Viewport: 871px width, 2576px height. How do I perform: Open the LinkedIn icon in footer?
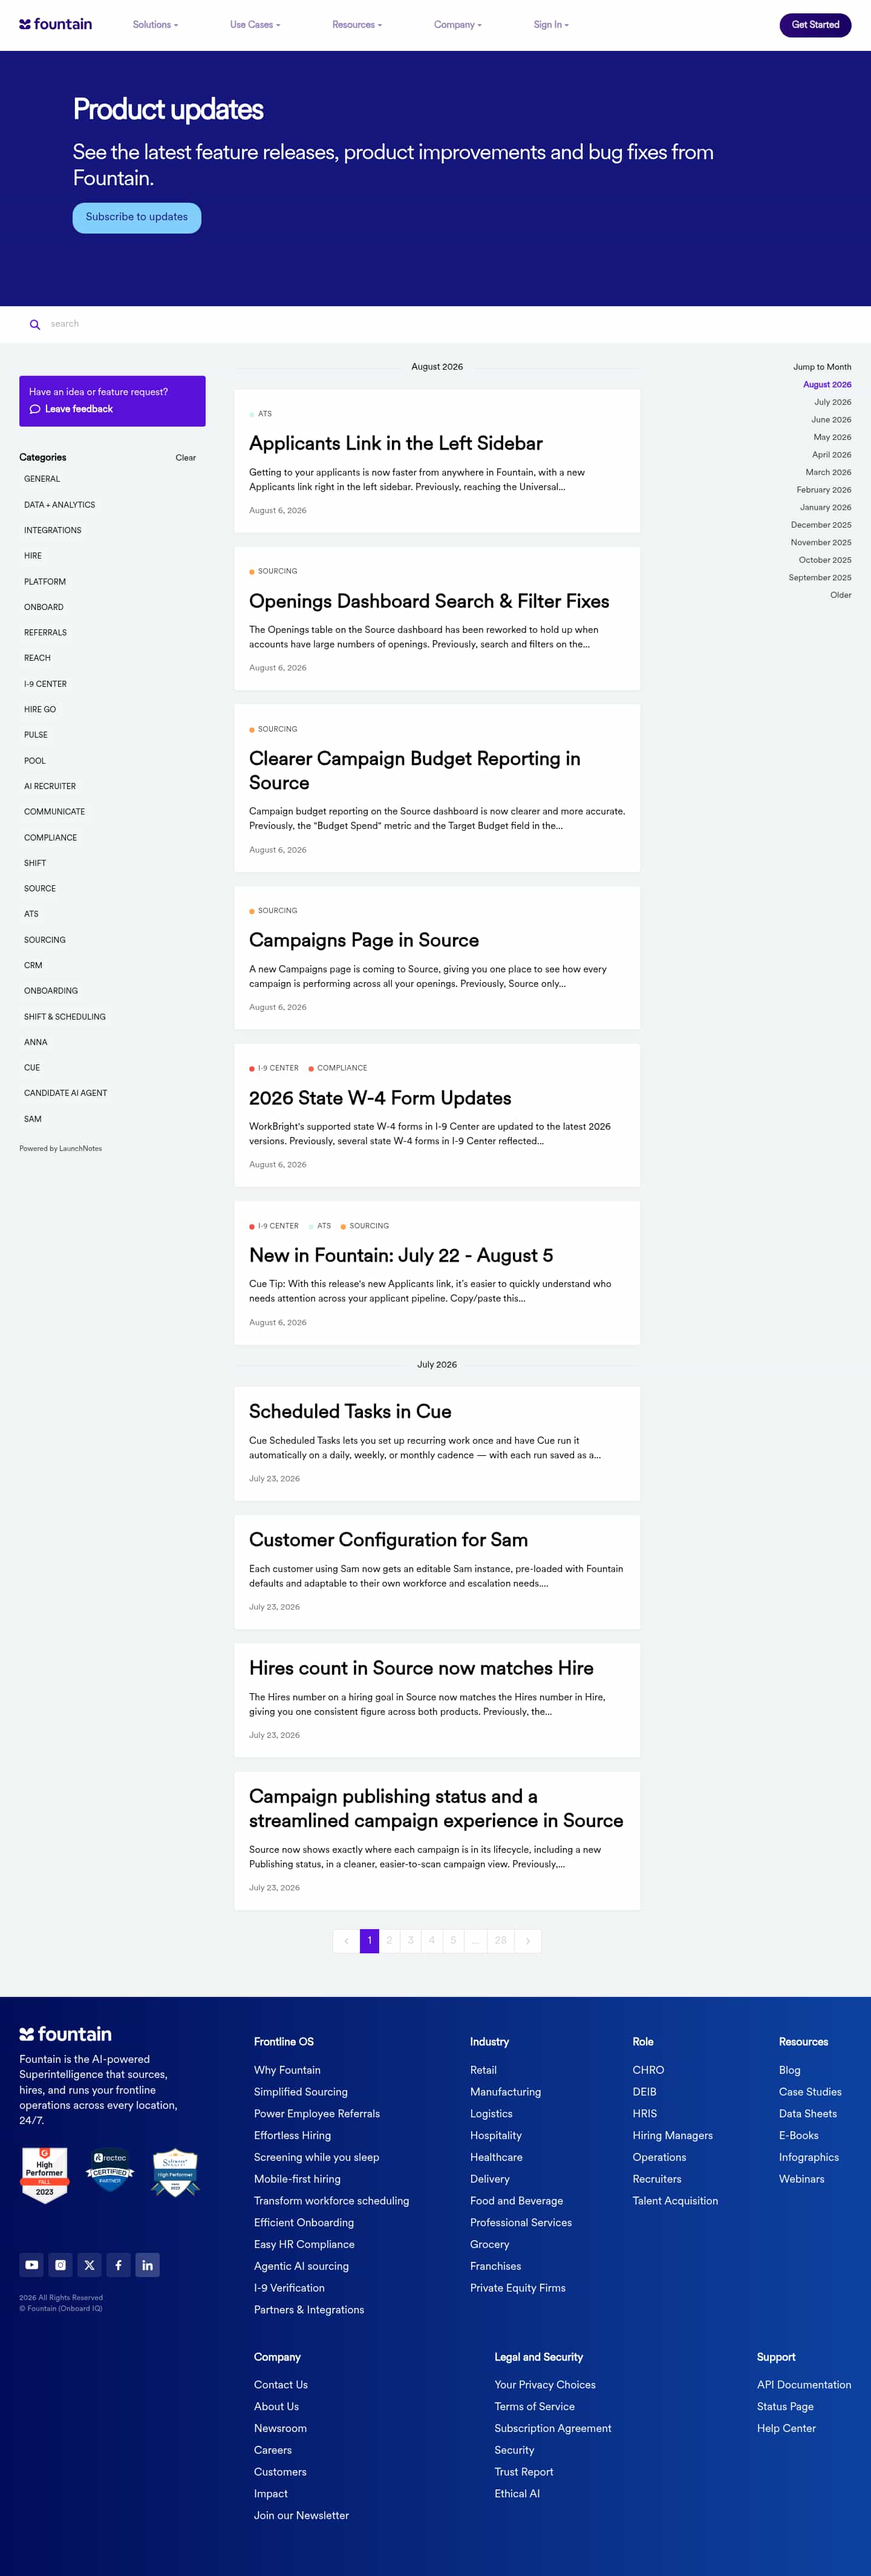coord(147,2265)
